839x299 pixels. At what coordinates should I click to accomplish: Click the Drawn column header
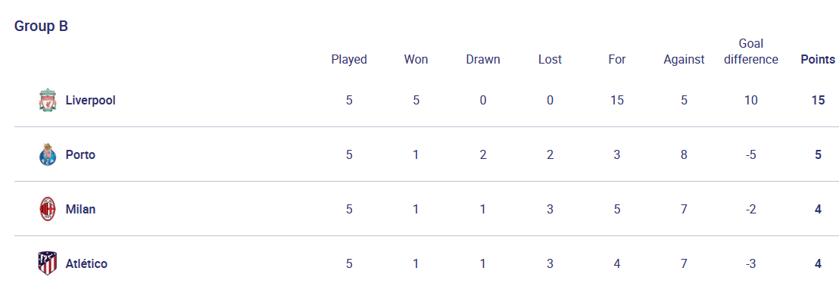tap(483, 59)
